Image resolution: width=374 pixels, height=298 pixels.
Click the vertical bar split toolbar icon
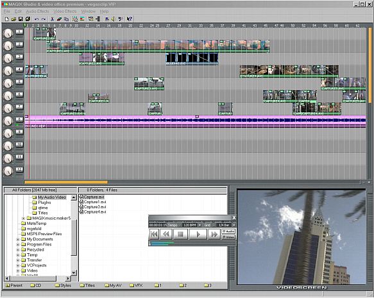click(x=98, y=19)
